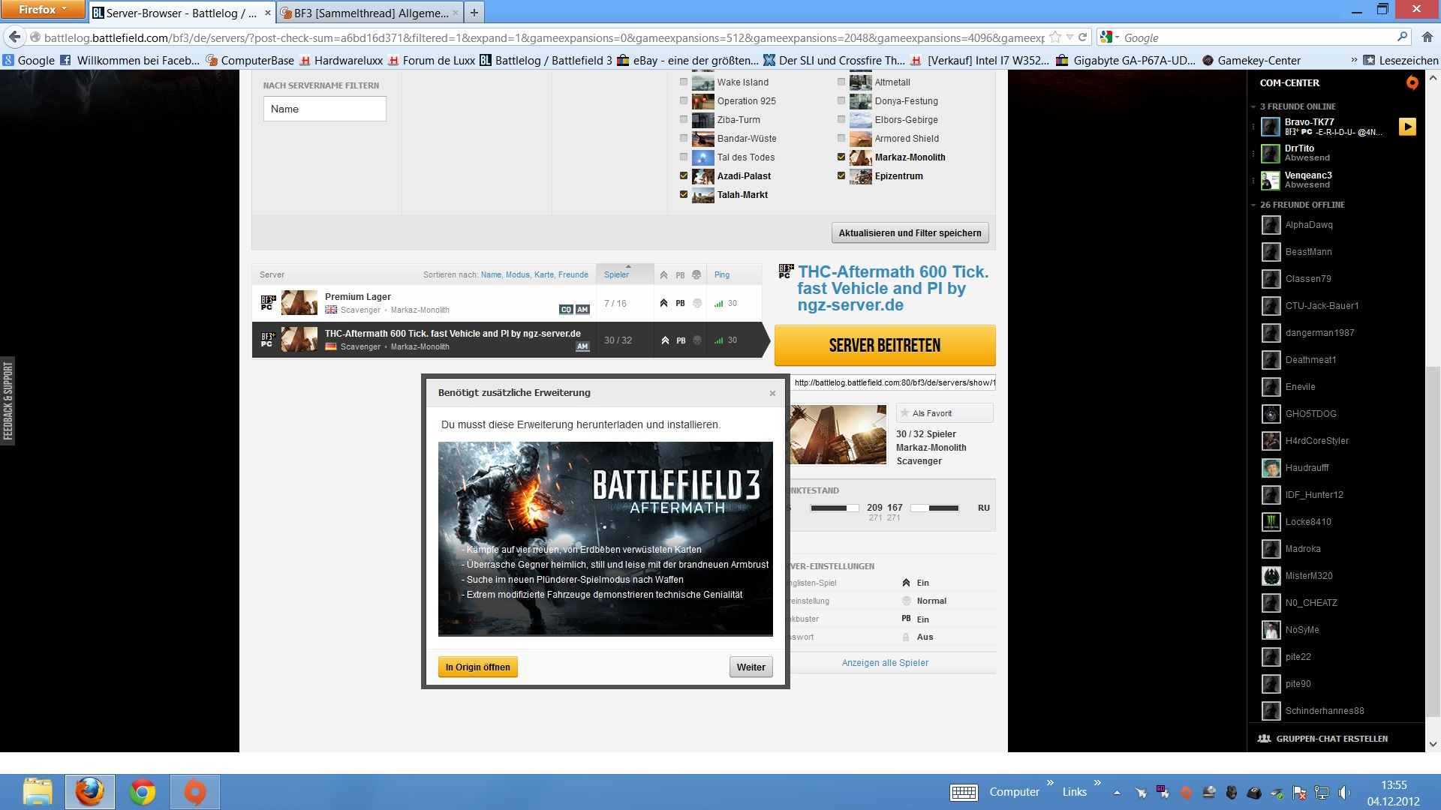Uncheck the Talah-Markt map filter
The width and height of the screenshot is (1441, 810).
(x=684, y=194)
